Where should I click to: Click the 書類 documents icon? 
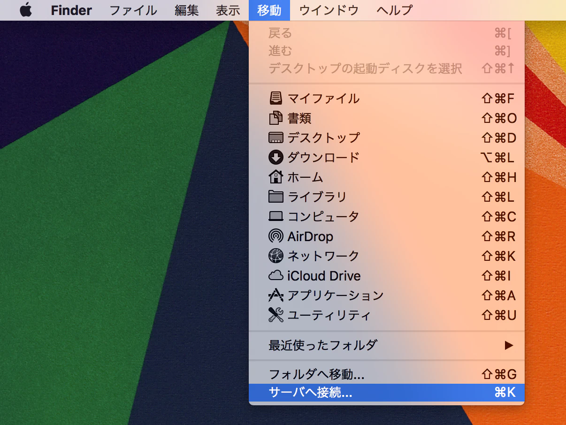click(276, 118)
